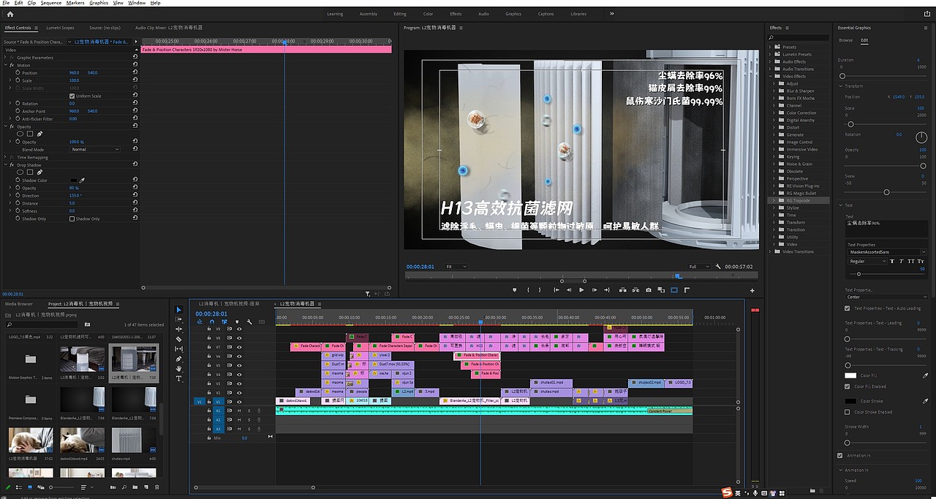
Task: Click Go to In point button
Action: [x=556, y=290]
